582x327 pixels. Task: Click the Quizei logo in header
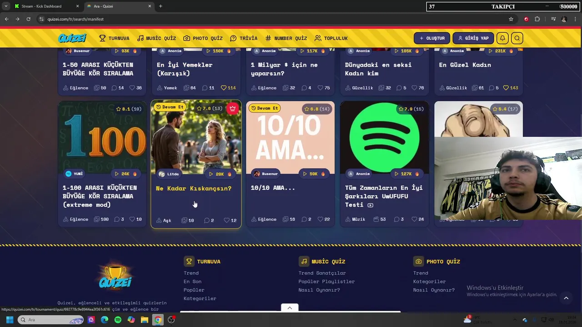72,38
